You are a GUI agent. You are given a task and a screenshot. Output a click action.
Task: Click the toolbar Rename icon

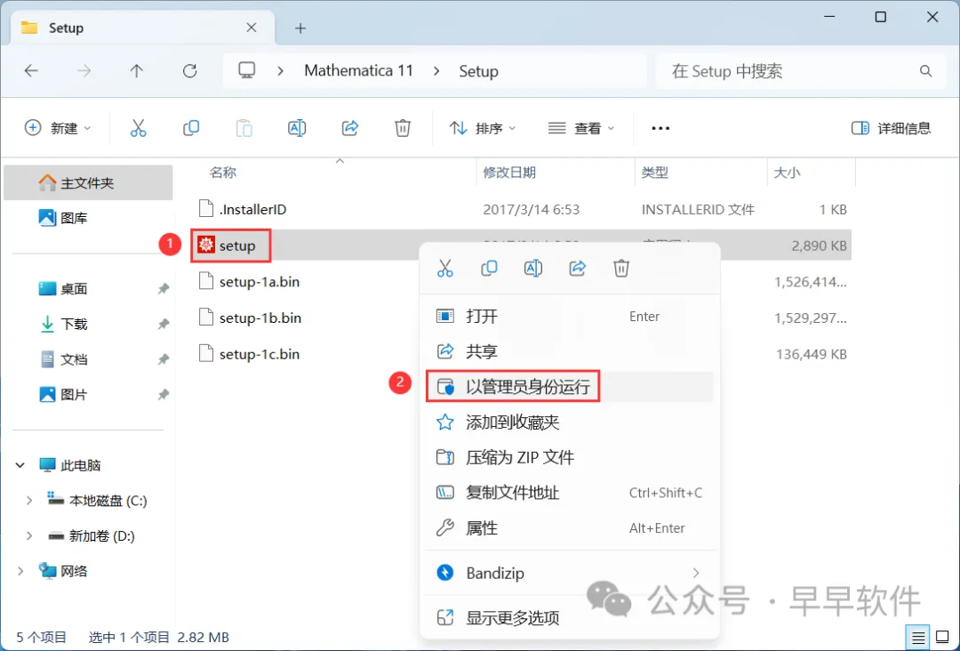[x=297, y=128]
